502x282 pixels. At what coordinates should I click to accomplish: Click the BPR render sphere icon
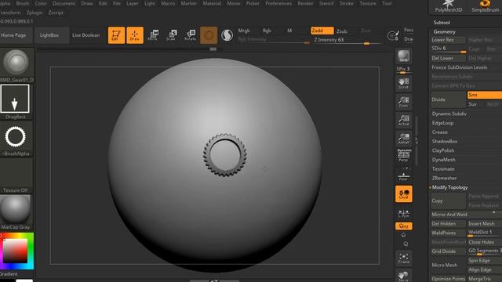(x=404, y=56)
